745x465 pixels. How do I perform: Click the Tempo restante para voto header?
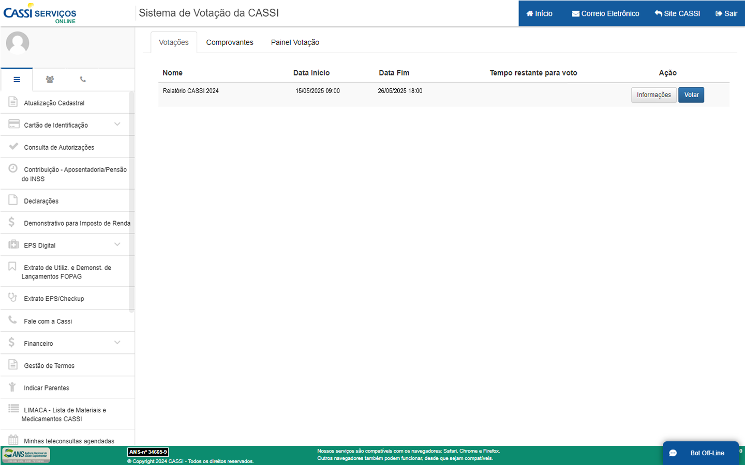click(x=533, y=73)
